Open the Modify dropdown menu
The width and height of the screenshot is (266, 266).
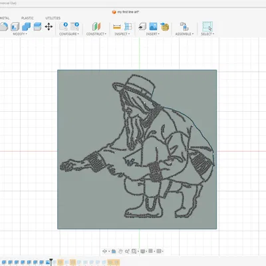20,34
